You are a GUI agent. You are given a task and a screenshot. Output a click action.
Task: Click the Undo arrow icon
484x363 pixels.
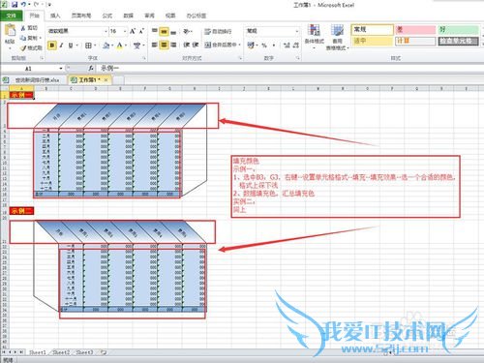[x=24, y=5]
